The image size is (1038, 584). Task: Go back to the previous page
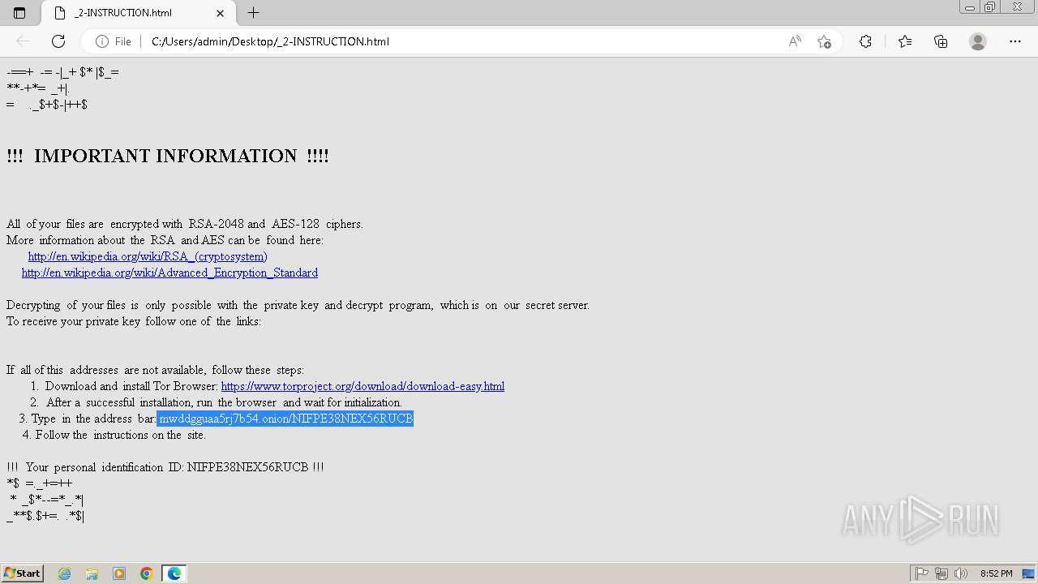(23, 41)
